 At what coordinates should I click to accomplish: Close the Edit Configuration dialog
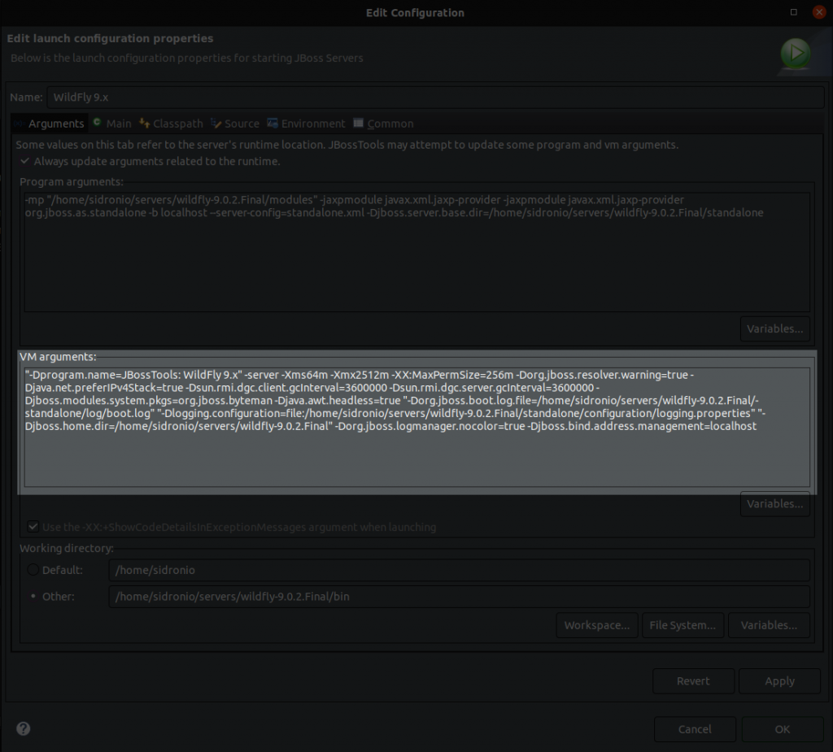[x=819, y=11]
